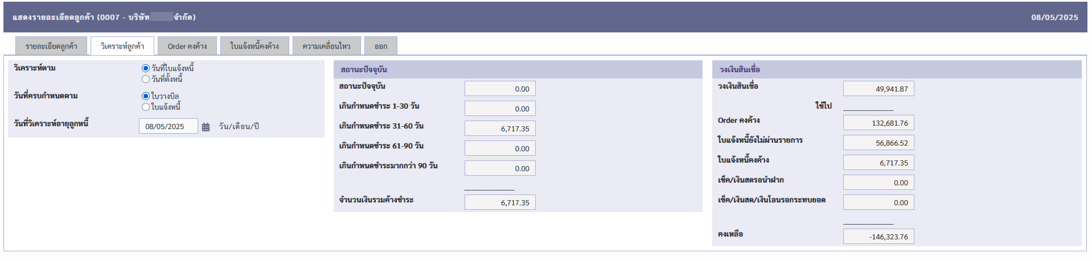The height and width of the screenshot is (261, 1092).
Task: Click the คงเหลือ remaining balance field
Action: tap(878, 237)
